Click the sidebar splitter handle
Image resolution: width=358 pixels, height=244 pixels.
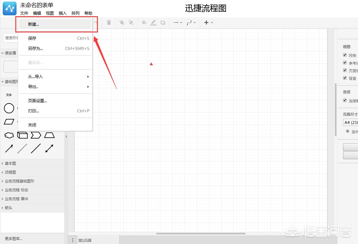coord(66,137)
